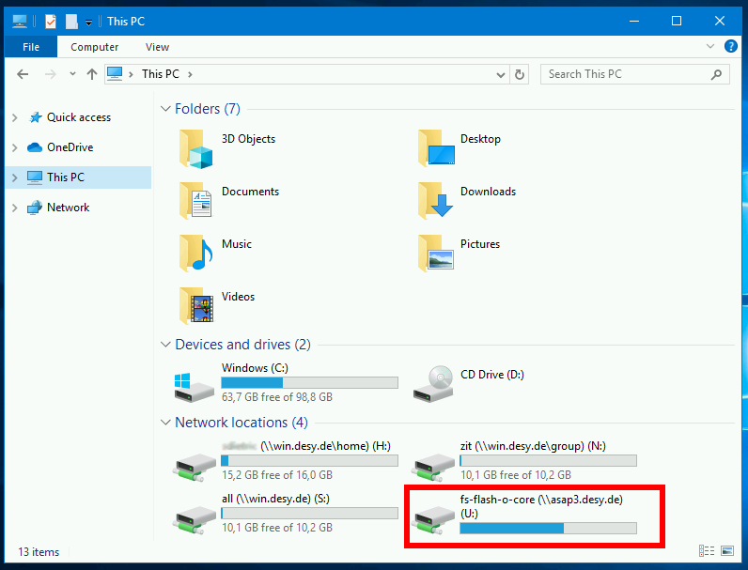Open the Documents folder icon

click(x=195, y=201)
